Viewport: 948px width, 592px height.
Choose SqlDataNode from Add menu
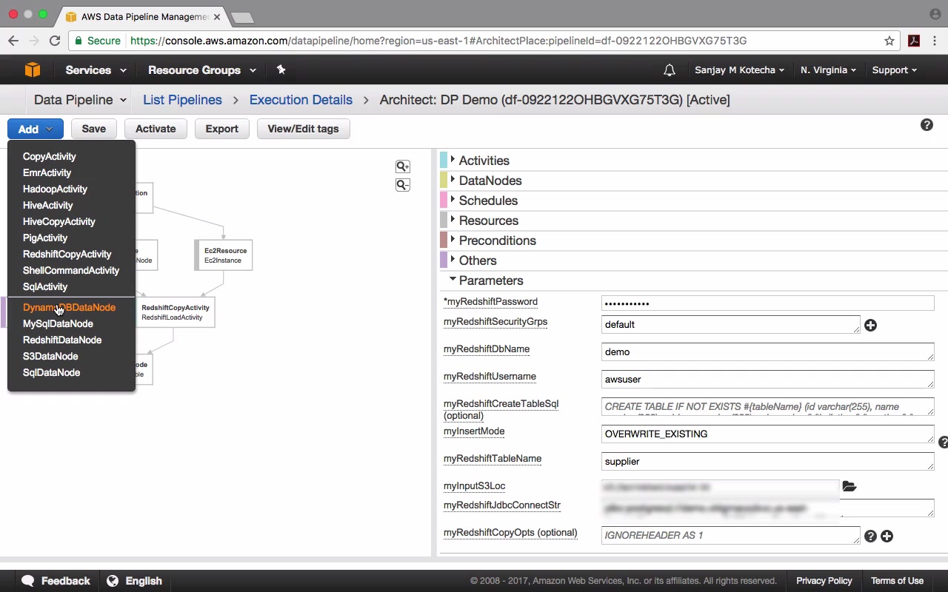(x=51, y=372)
